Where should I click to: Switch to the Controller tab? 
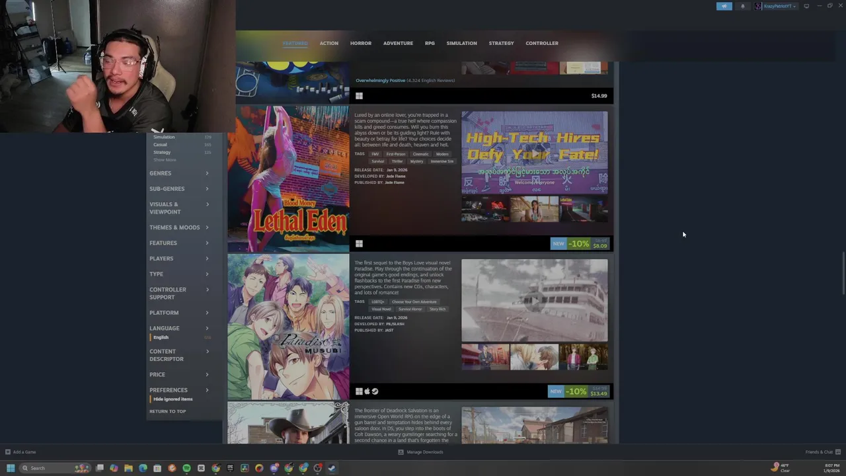(x=542, y=43)
